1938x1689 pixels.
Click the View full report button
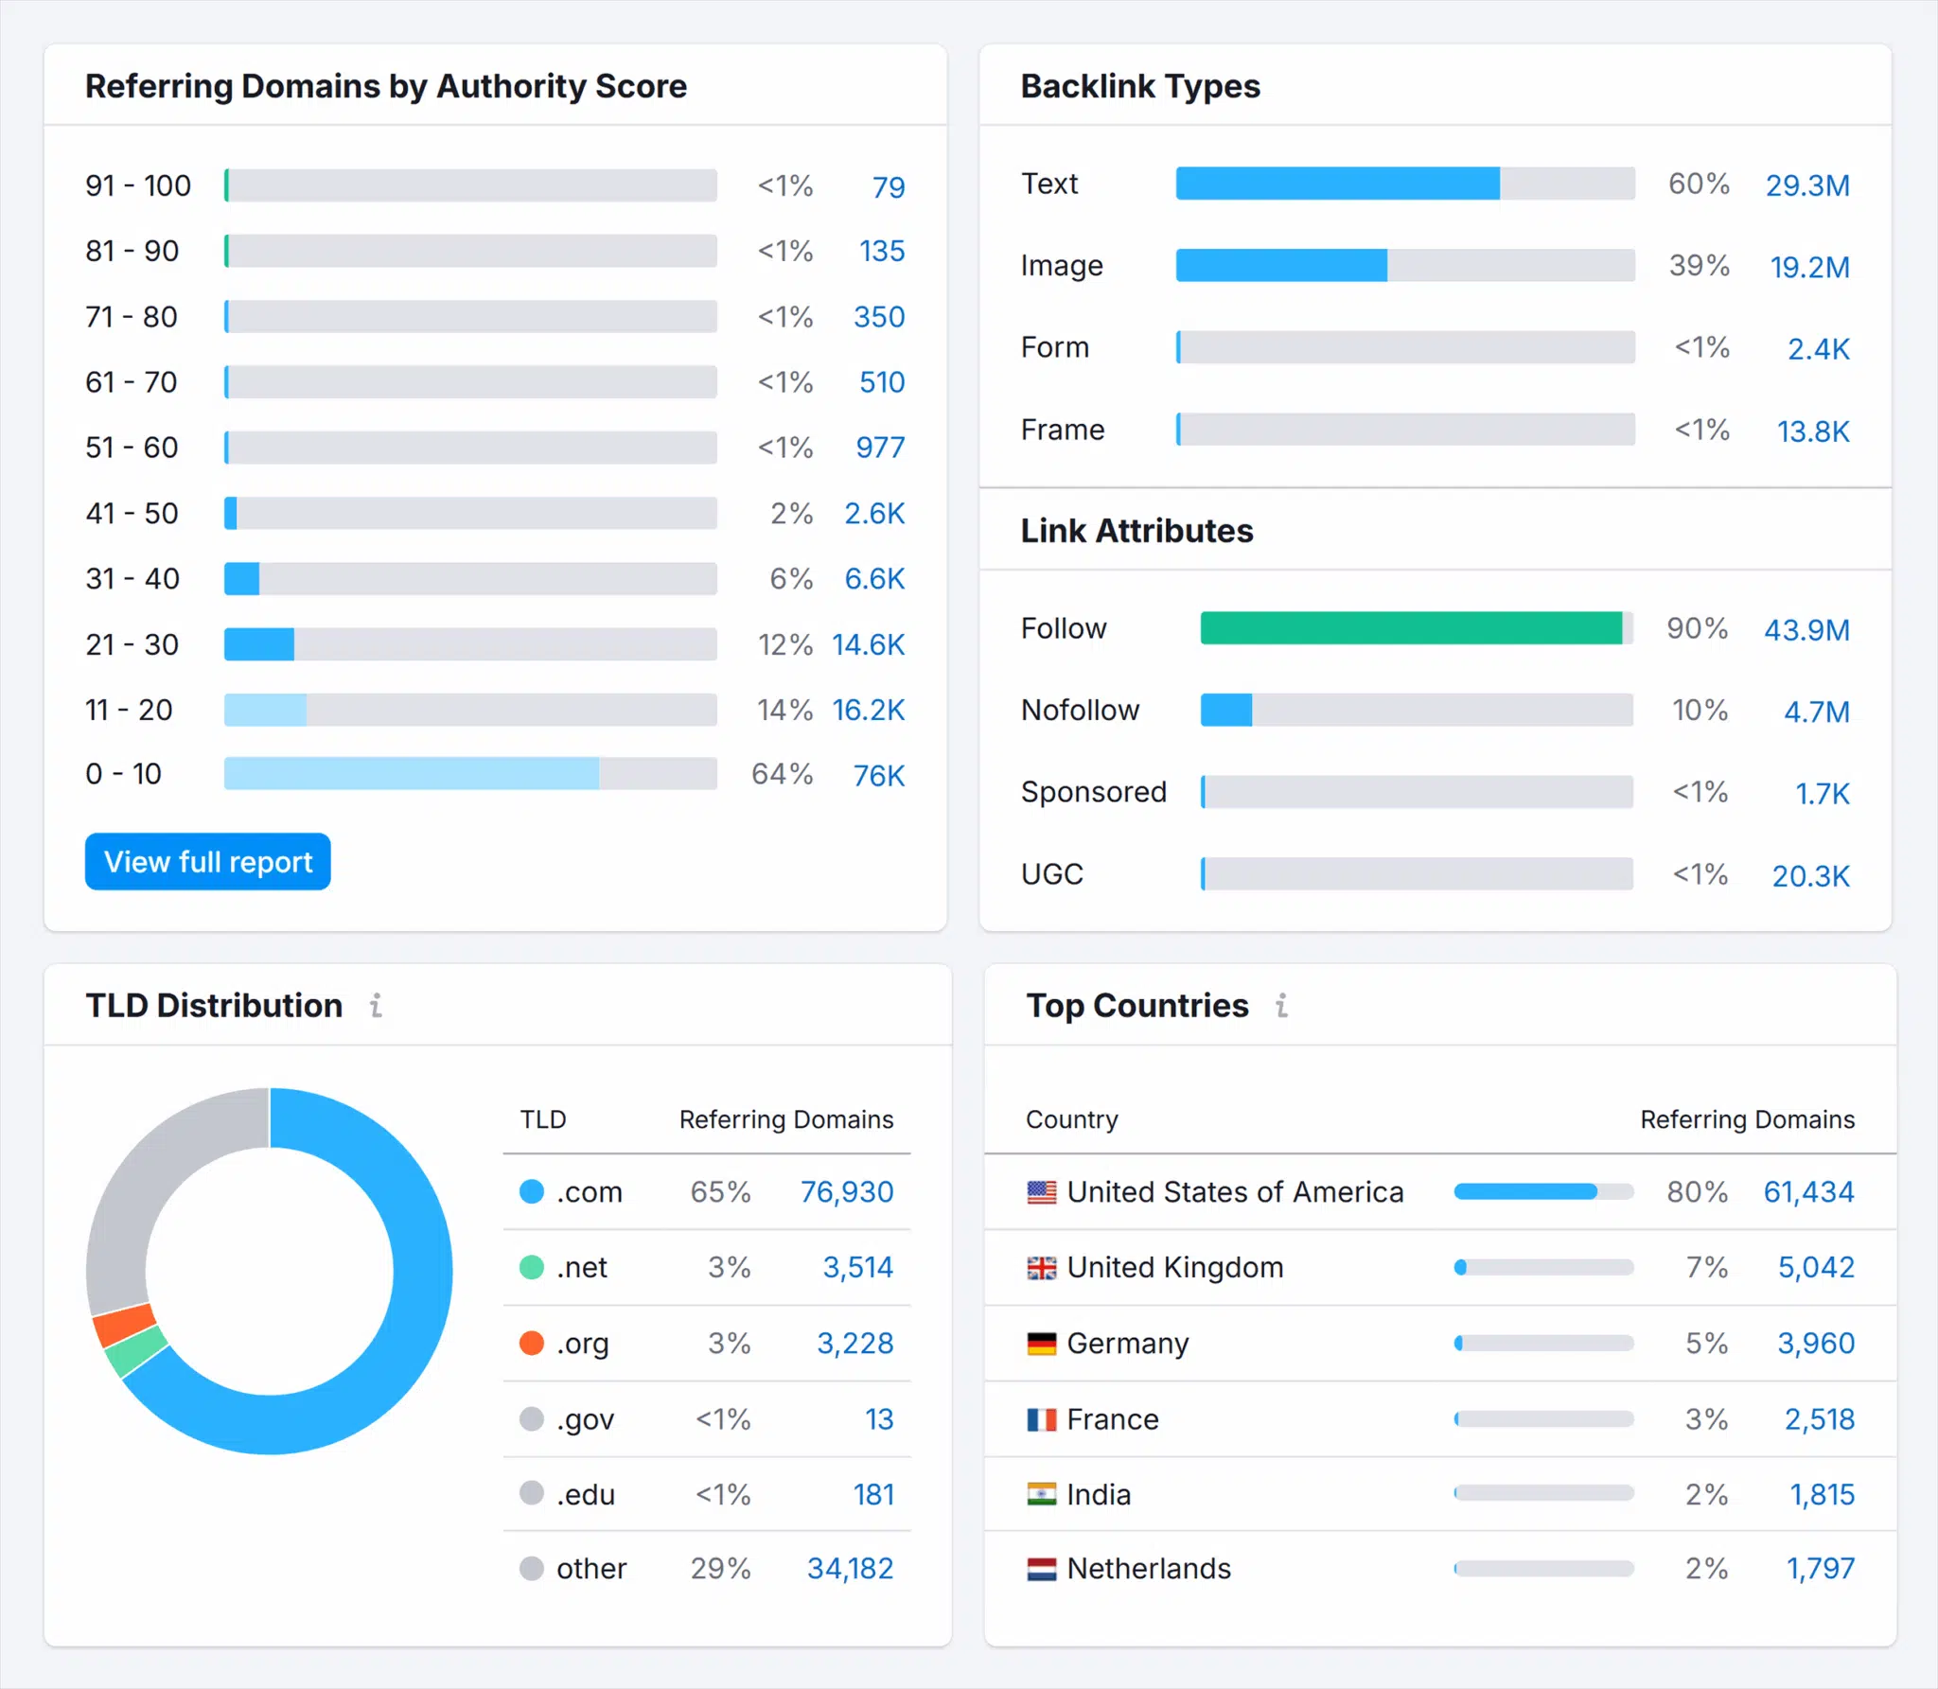pyautogui.click(x=207, y=861)
